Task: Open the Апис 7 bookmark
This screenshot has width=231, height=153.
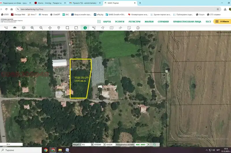Action: click(32, 14)
